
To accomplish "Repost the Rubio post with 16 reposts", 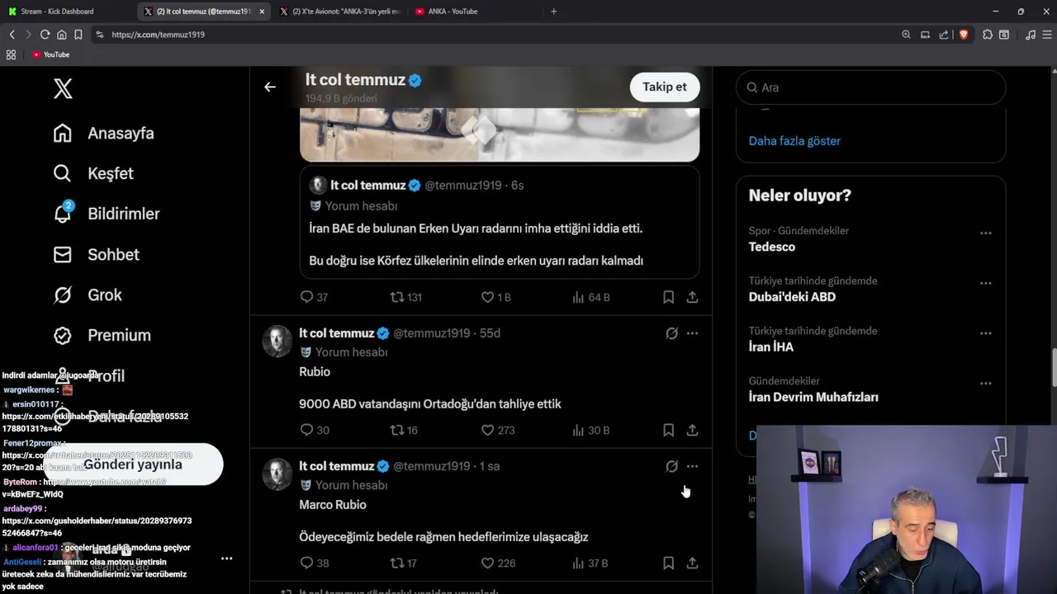I will point(404,430).
